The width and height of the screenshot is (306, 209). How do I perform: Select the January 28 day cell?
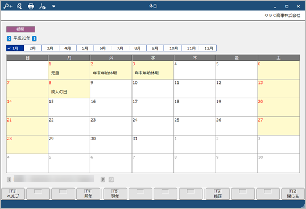click(27, 145)
